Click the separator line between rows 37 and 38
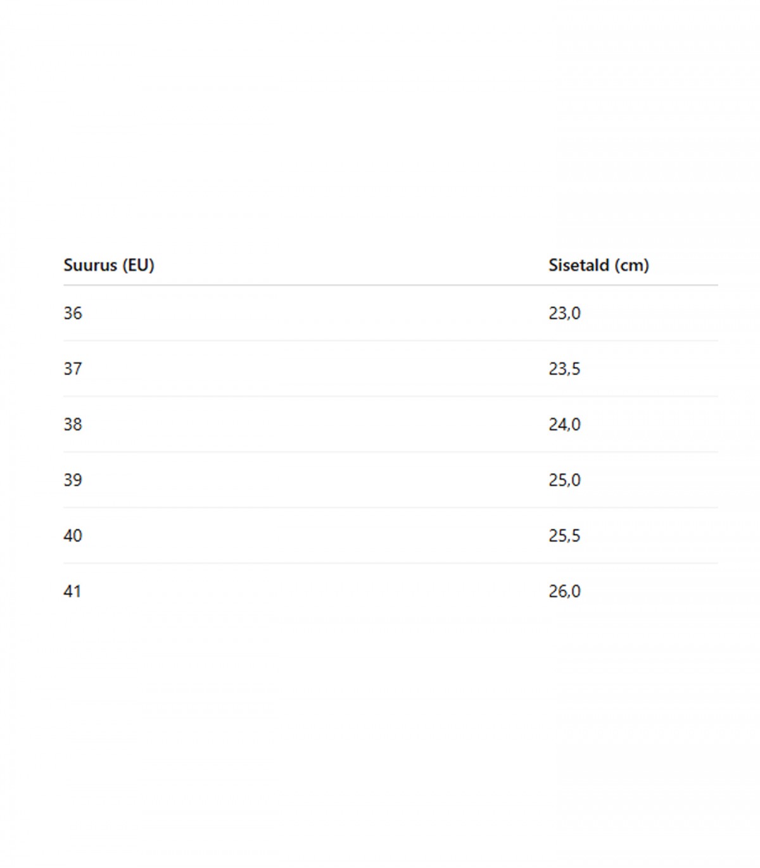The width and height of the screenshot is (760, 868). [x=390, y=396]
